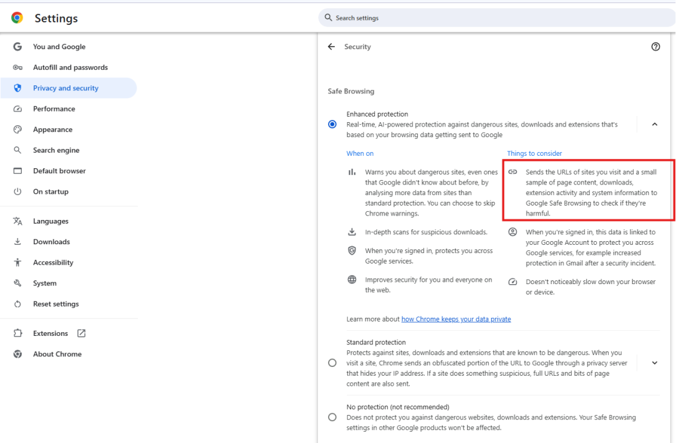676x443 pixels.
Task: Click the magnifier icon beside Search engine
Action: pyautogui.click(x=17, y=150)
